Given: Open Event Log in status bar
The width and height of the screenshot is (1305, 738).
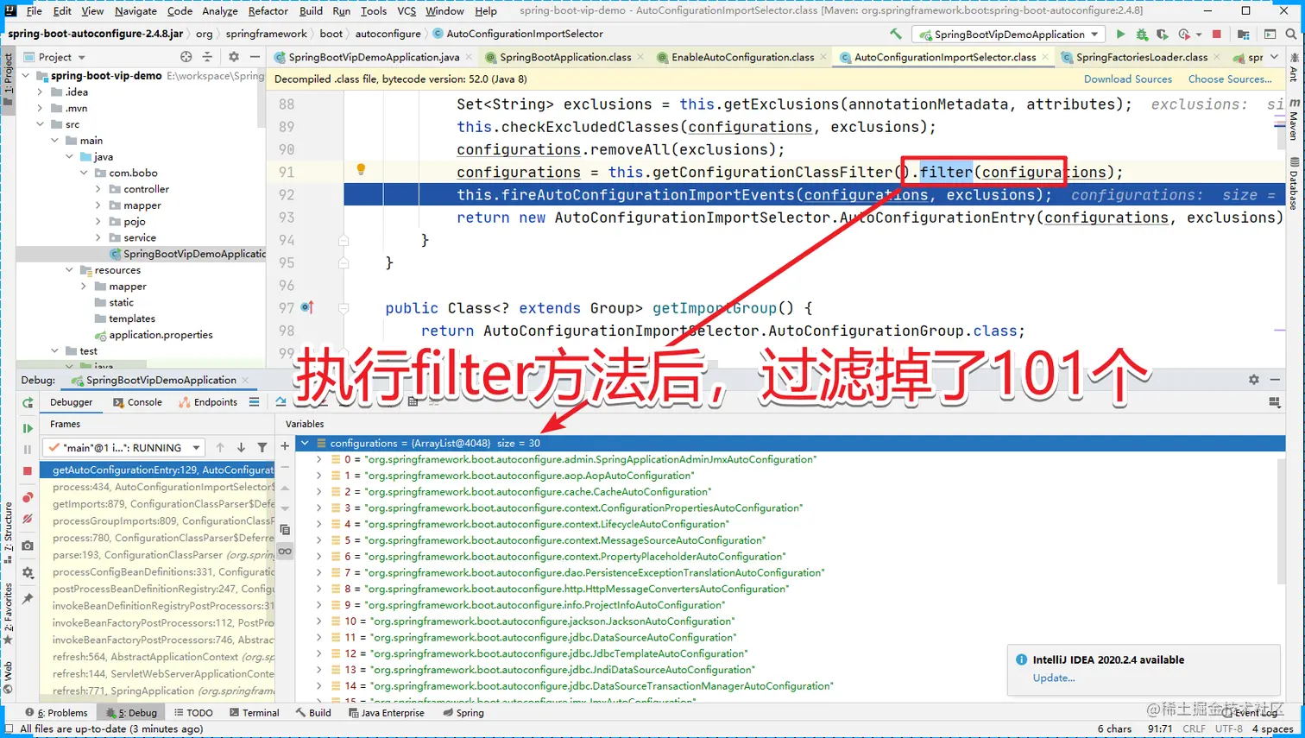Looking at the screenshot, I should point(1250,713).
